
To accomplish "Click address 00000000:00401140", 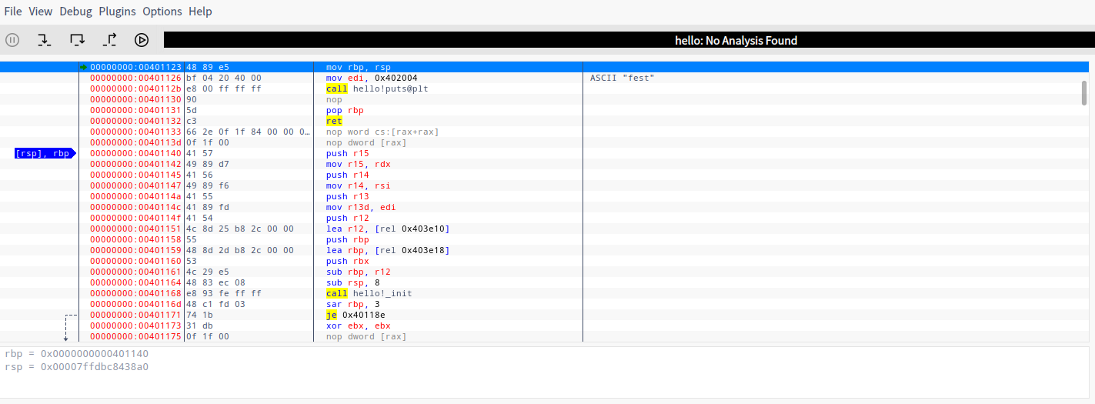I will click(x=135, y=153).
